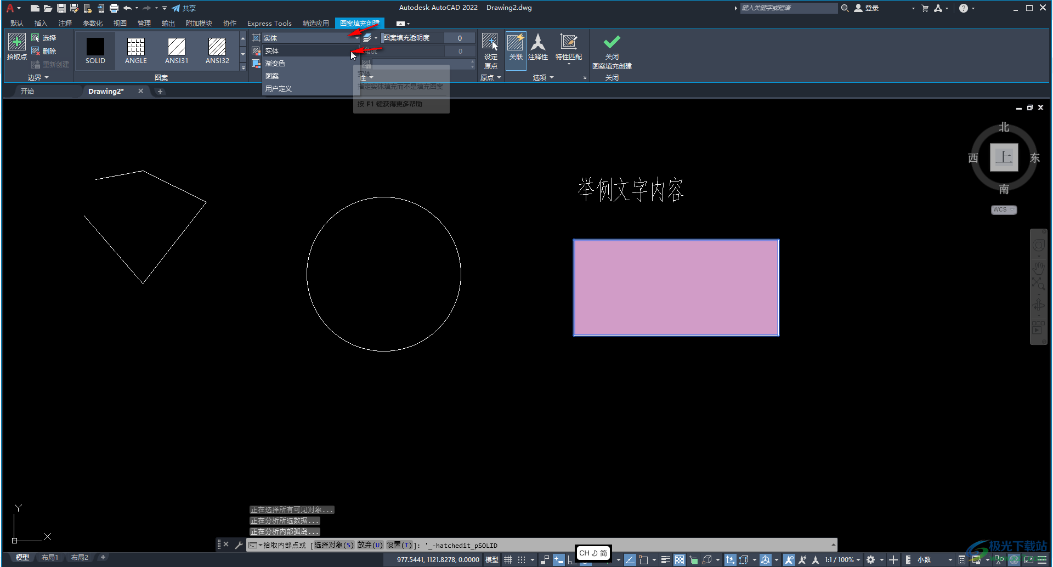This screenshot has width=1053, height=567.
Task: Click the 共享 share button
Action: click(x=184, y=8)
